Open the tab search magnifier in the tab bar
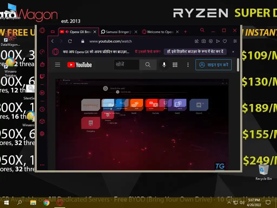Screen dimensions: 277x208 click(202, 30)
